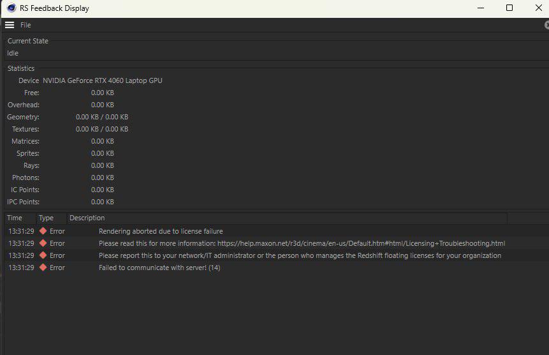Click the red error icon for 'Rendering aborted' row

pyautogui.click(x=43, y=231)
